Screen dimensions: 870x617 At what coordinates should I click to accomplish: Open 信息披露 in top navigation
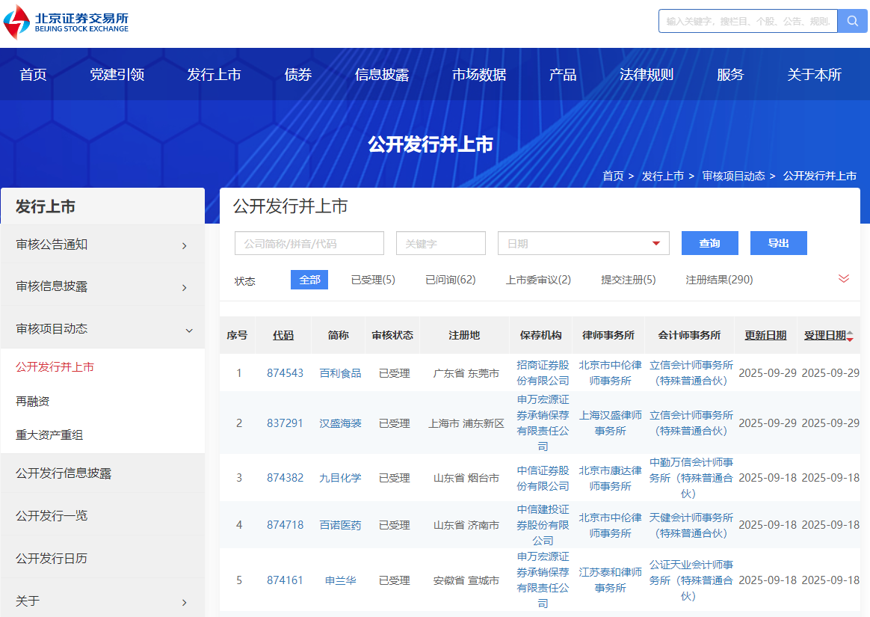click(x=381, y=75)
